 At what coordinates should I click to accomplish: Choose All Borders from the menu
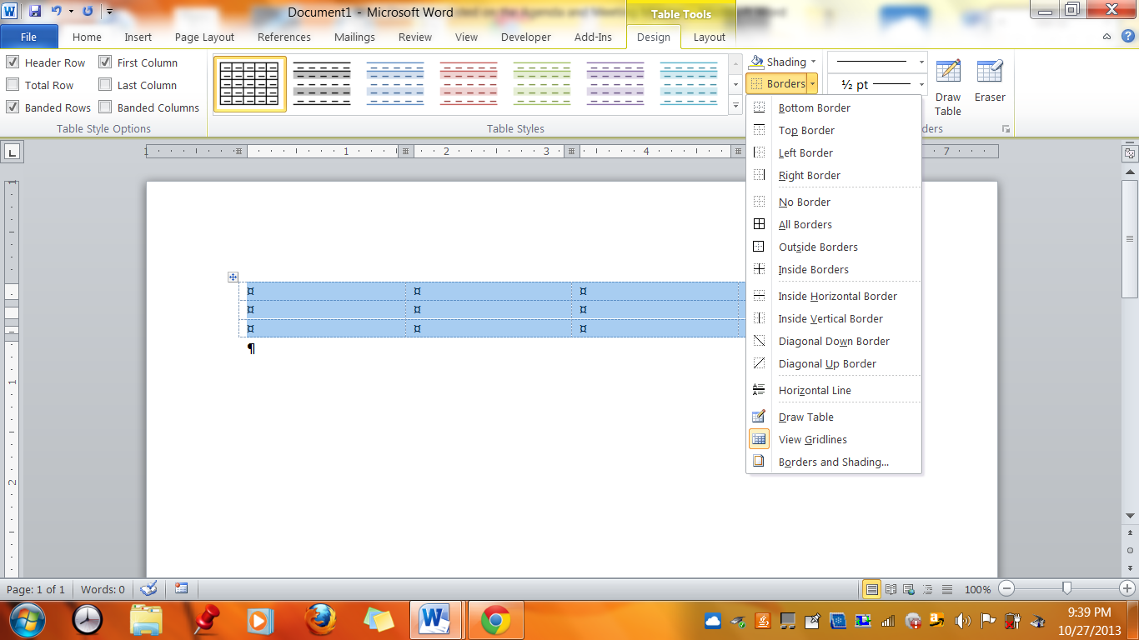pyautogui.click(x=805, y=224)
